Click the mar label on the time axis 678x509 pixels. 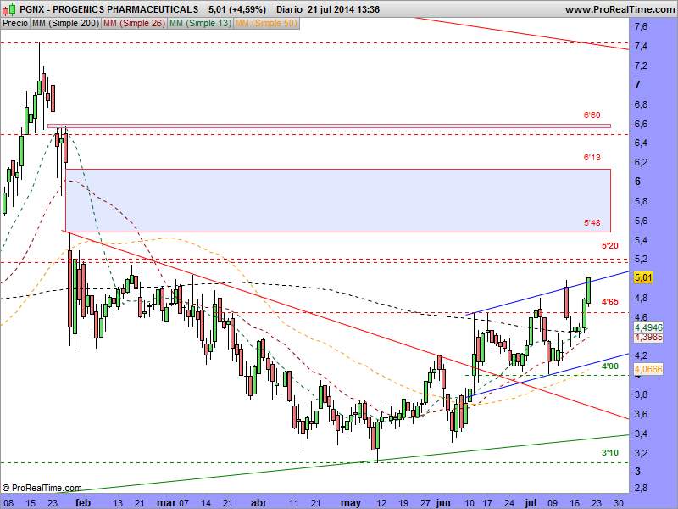point(166,503)
